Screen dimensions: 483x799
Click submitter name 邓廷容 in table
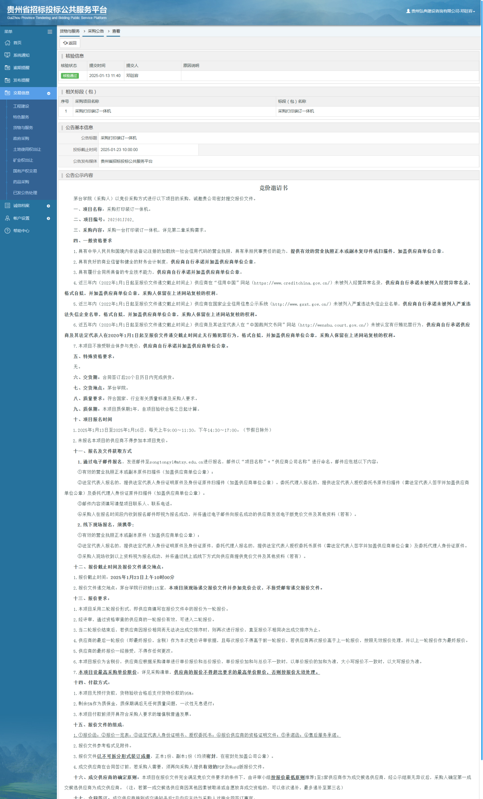point(132,76)
